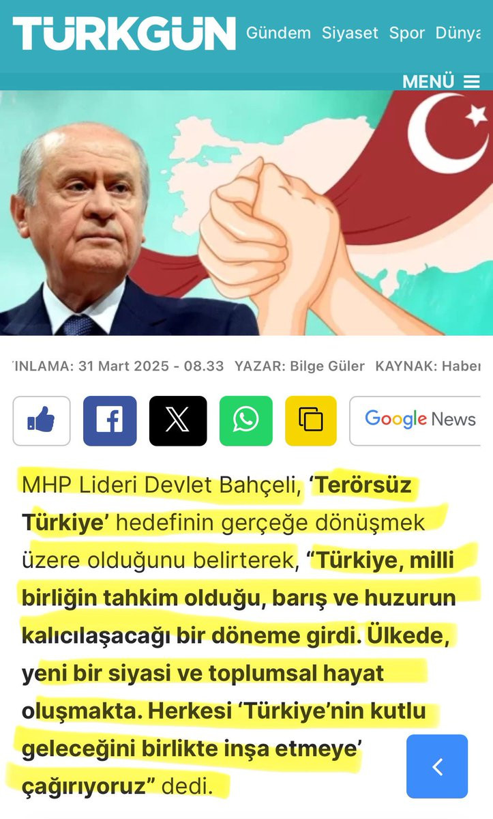Open the Siyaset section
Screen dimensions: 493x819
point(350,33)
